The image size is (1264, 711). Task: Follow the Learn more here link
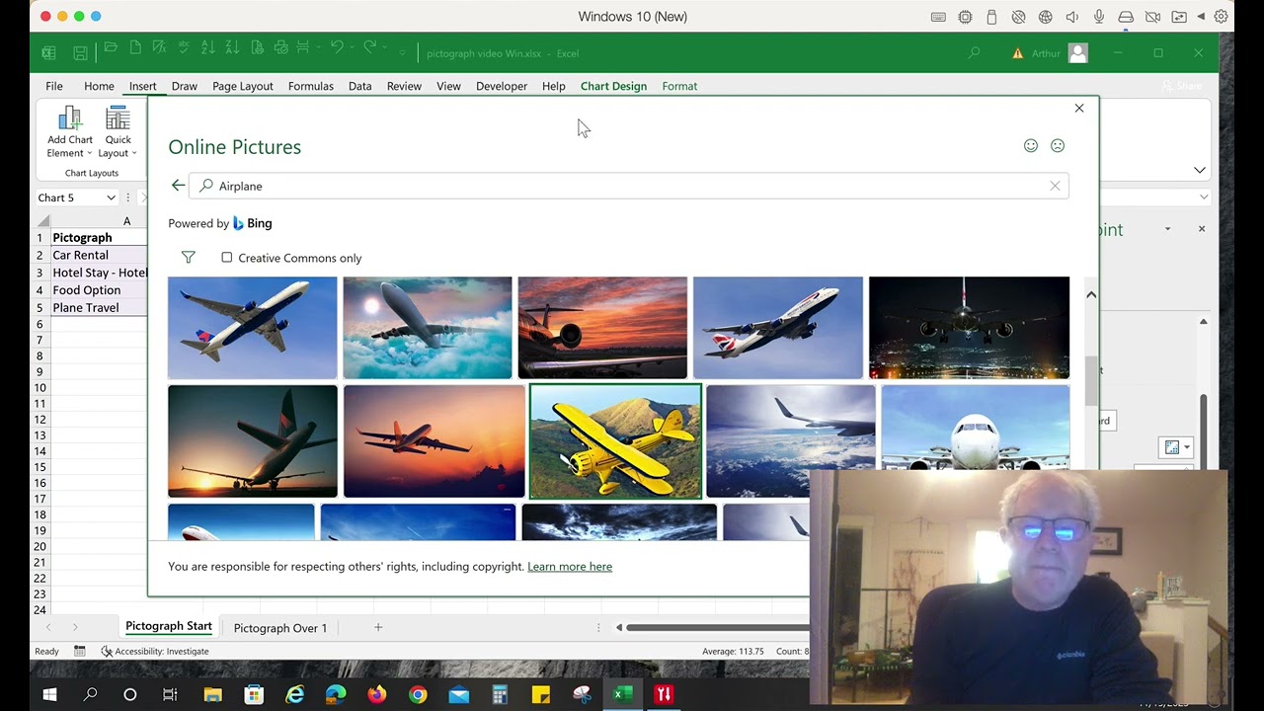[570, 566]
